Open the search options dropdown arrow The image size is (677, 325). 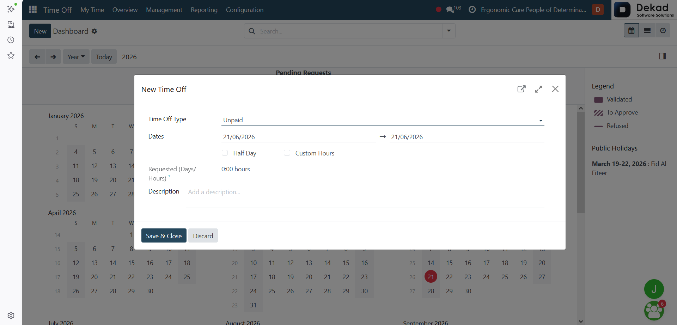(449, 31)
